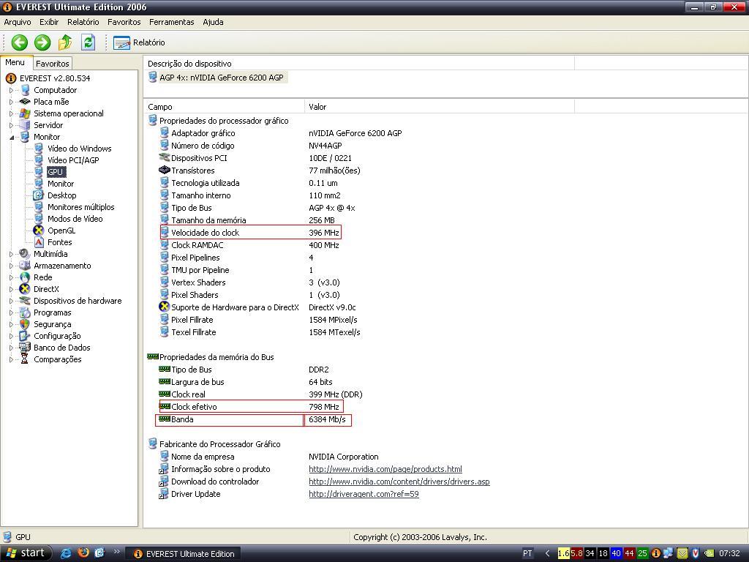Viewport: 749px width, 562px height.
Task: Switch to the Favoritos tab
Action: point(53,64)
